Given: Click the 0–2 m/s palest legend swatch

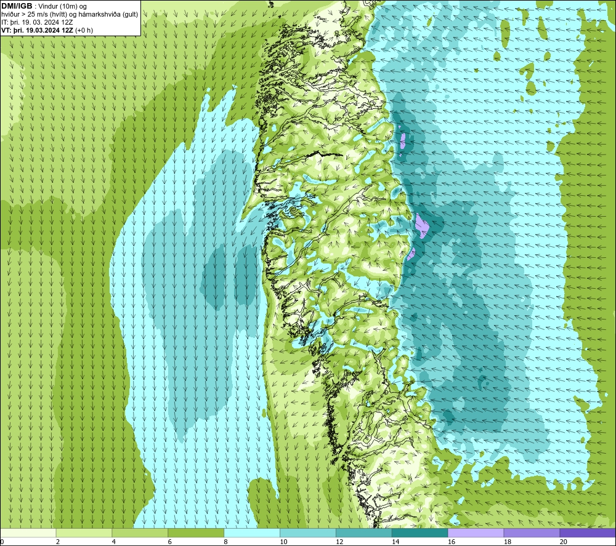Looking at the screenshot, I should pos(28,532).
